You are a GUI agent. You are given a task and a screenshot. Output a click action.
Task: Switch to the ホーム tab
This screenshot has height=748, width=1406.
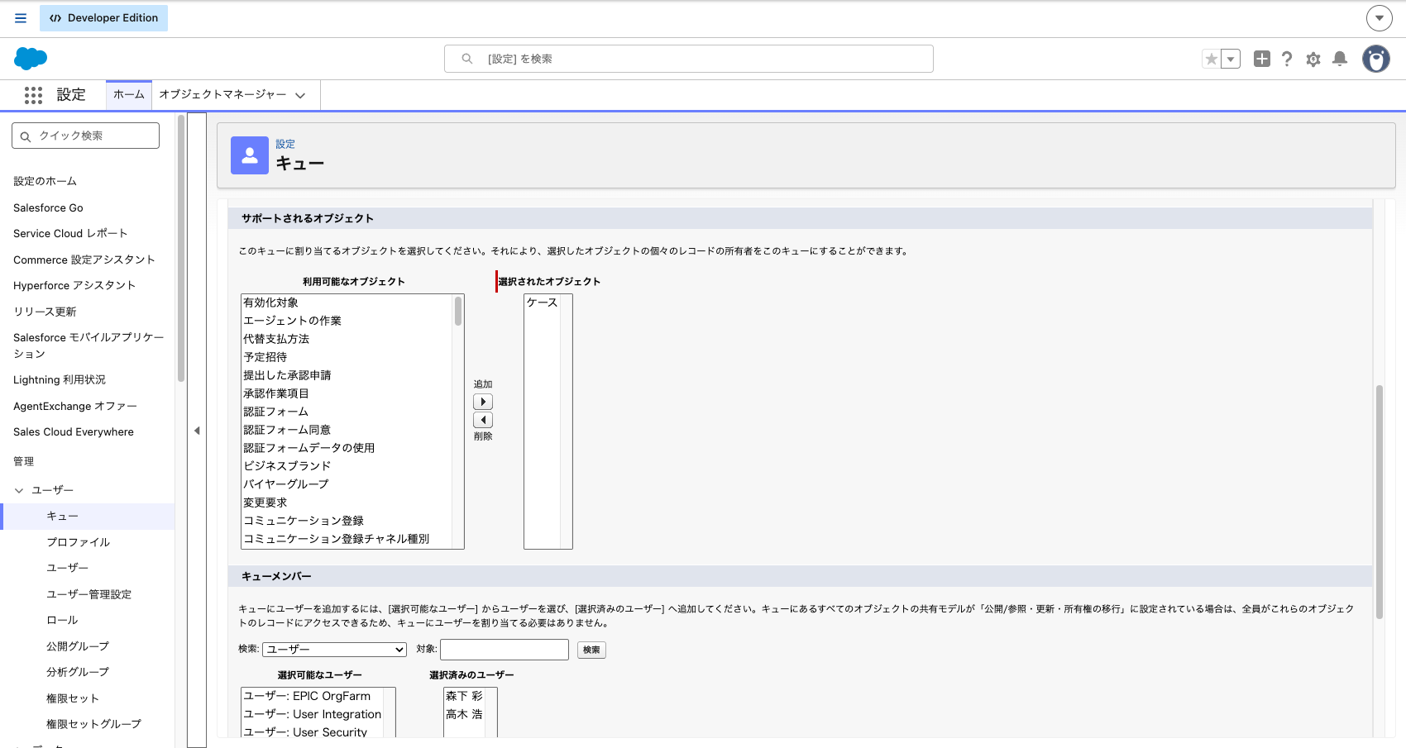(x=129, y=95)
